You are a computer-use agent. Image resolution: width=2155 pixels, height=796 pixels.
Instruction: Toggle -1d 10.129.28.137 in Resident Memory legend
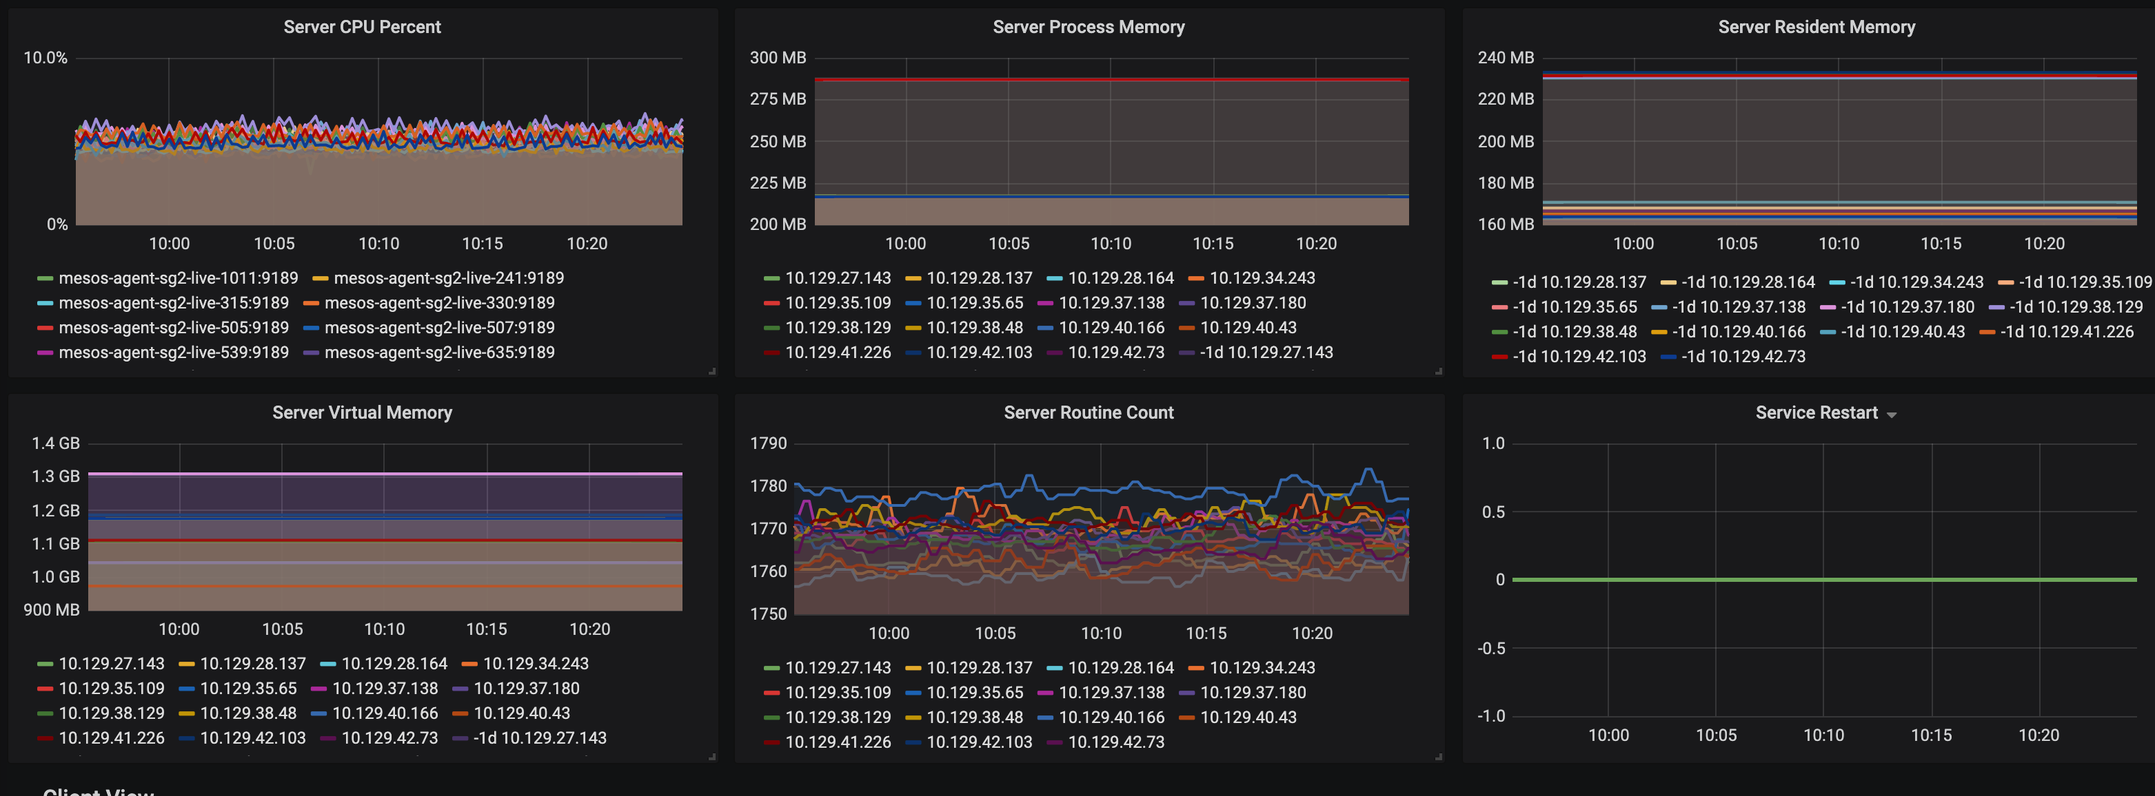coord(1579,282)
